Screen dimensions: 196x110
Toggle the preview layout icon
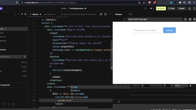(105, 14)
